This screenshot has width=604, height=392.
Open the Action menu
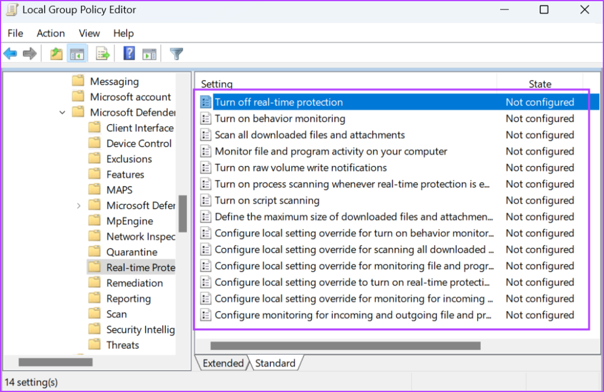pyautogui.click(x=51, y=33)
